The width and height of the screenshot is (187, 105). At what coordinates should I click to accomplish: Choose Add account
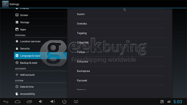[40, 75]
